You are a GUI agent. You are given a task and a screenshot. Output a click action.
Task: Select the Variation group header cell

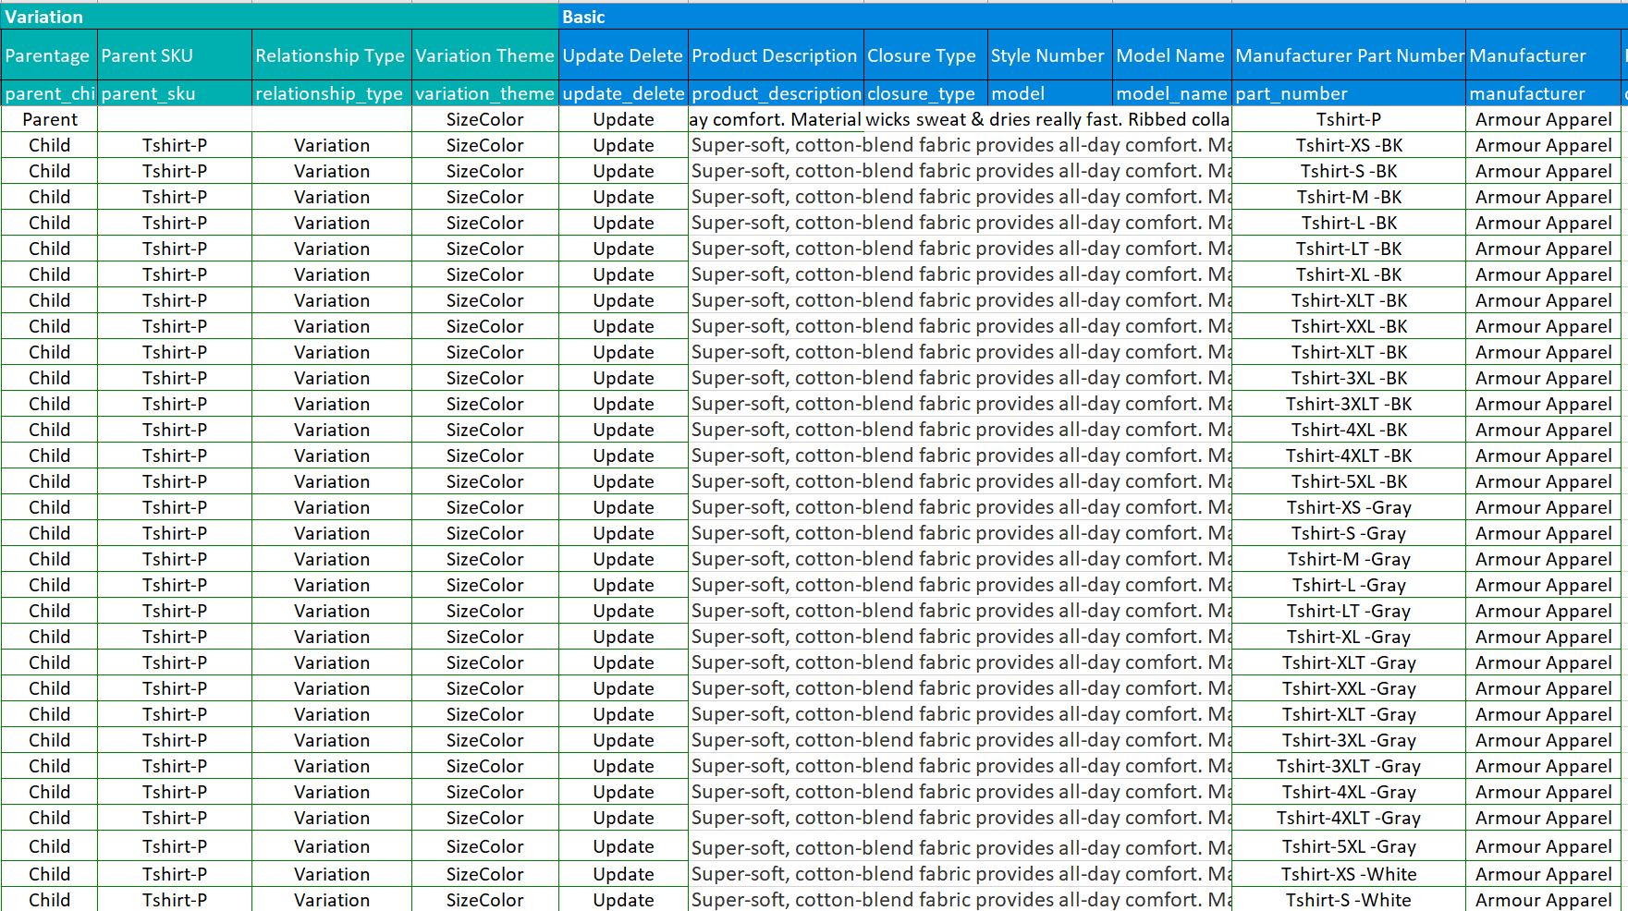pyautogui.click(x=280, y=17)
